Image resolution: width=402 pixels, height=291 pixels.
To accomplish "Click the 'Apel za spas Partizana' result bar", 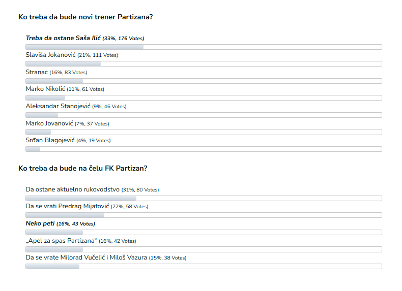I will coord(204,249).
